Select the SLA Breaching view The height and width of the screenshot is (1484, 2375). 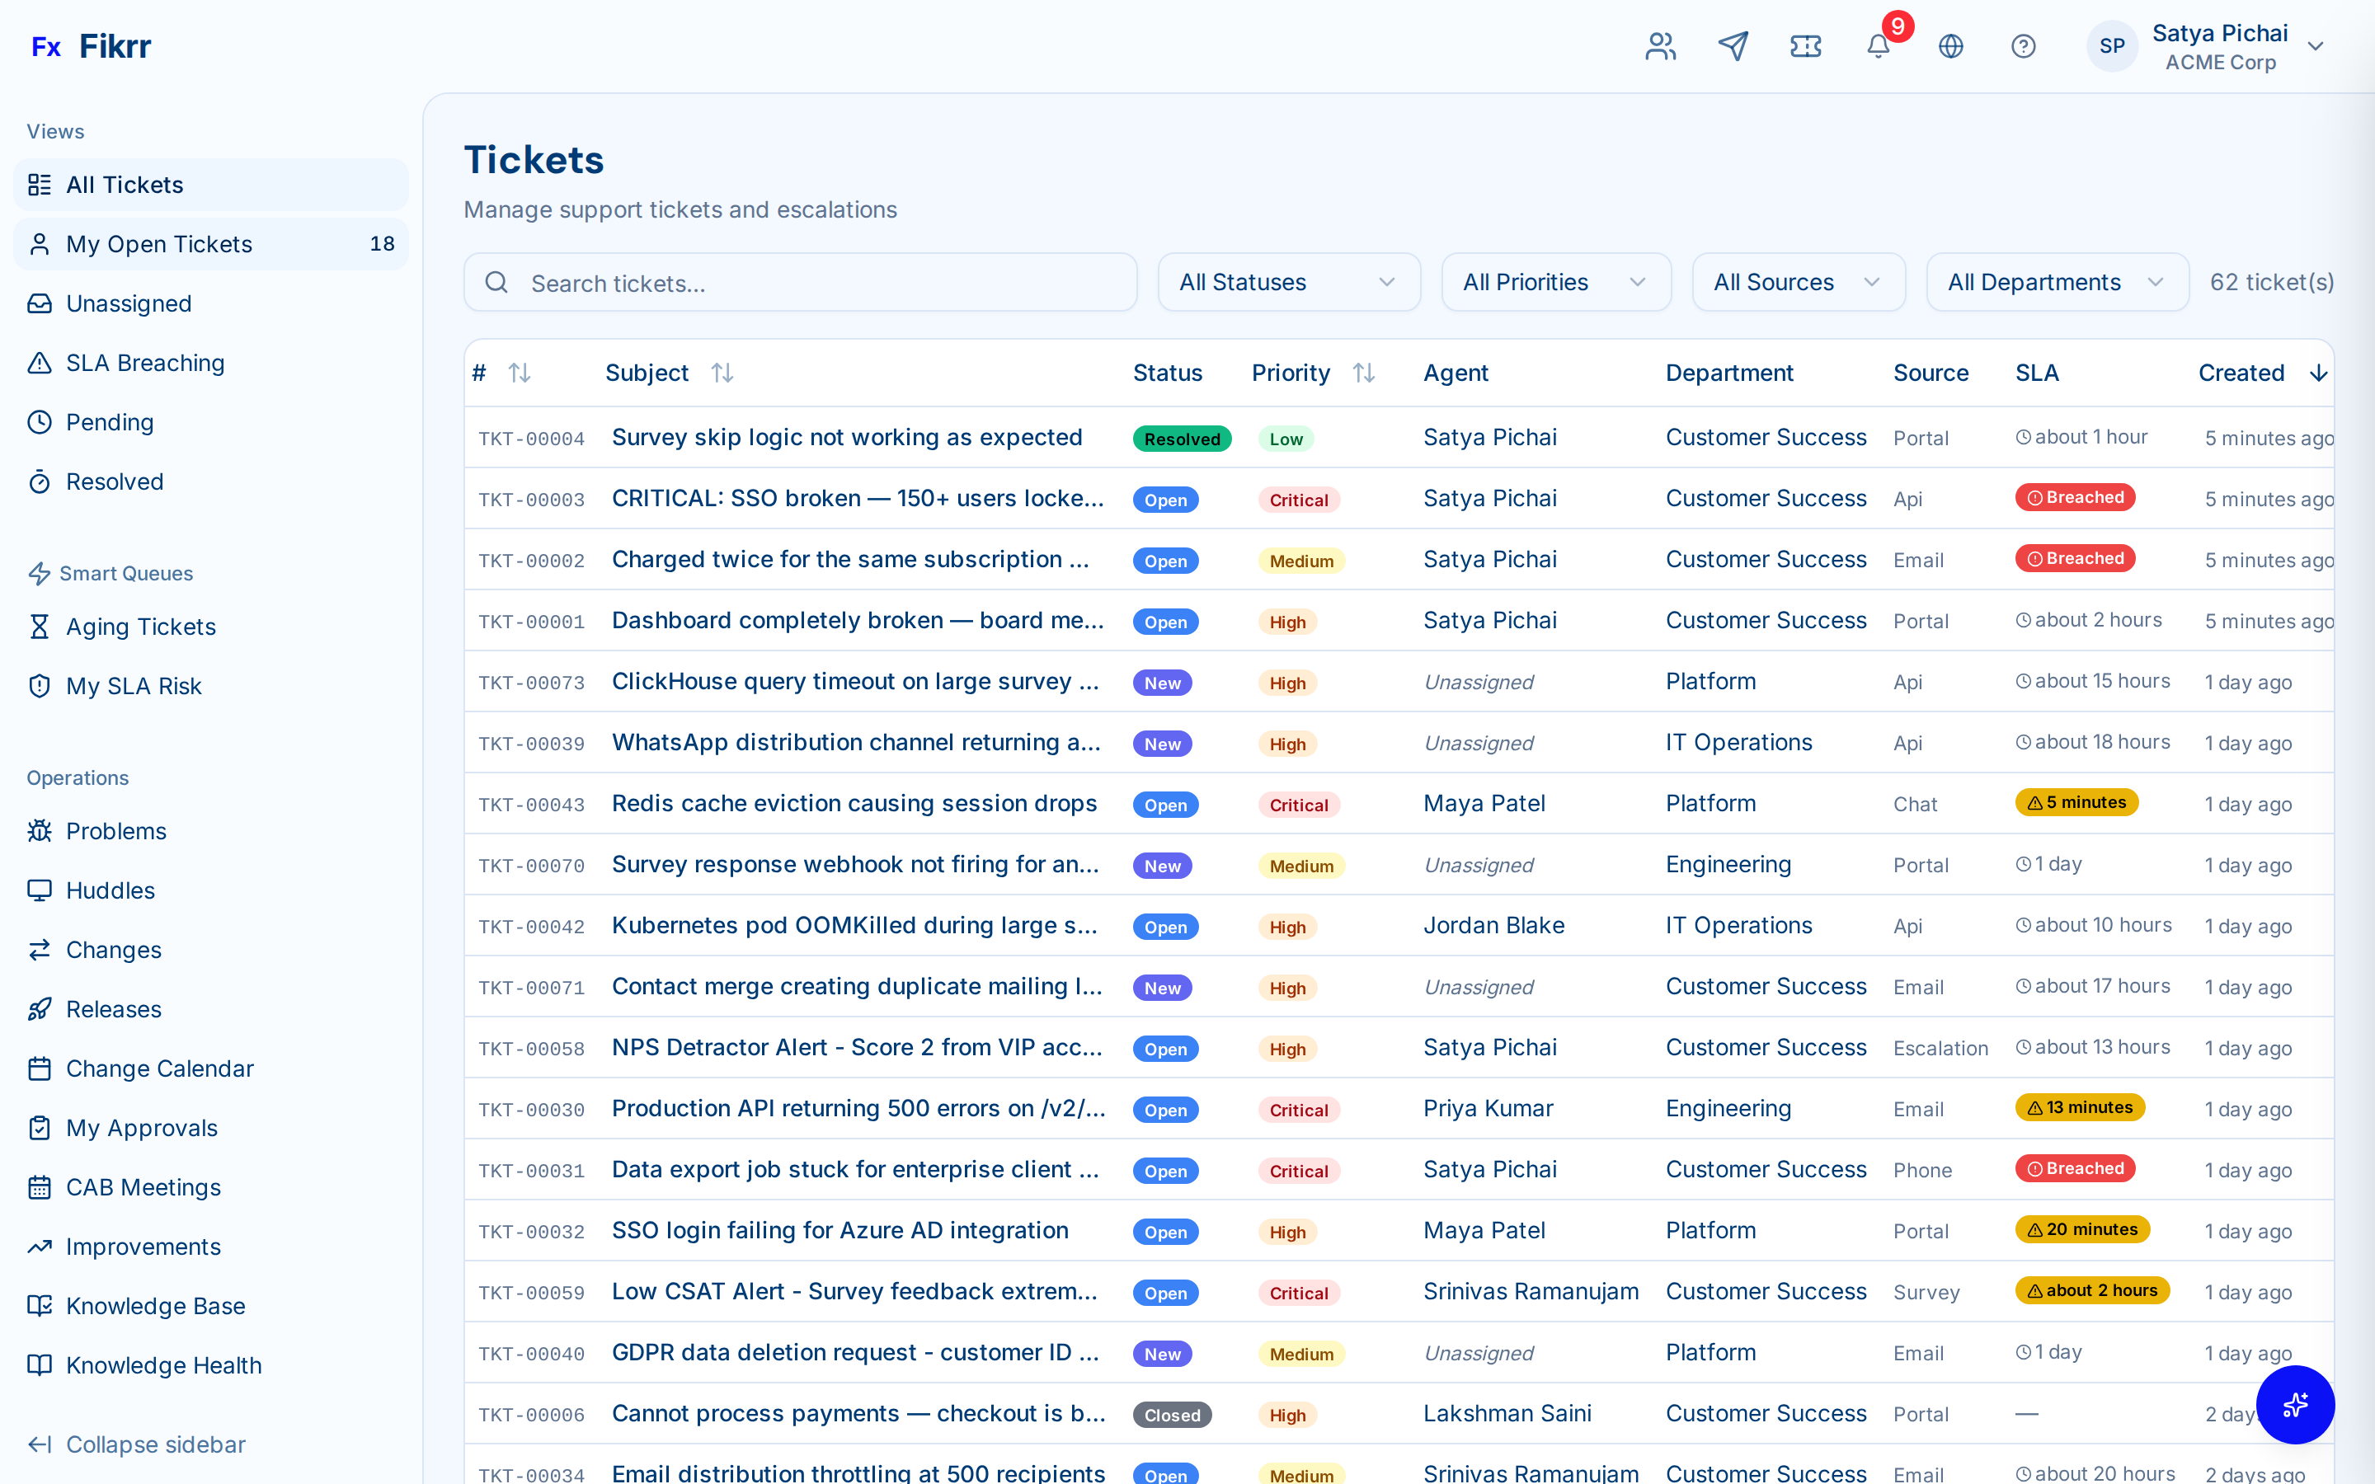145,362
